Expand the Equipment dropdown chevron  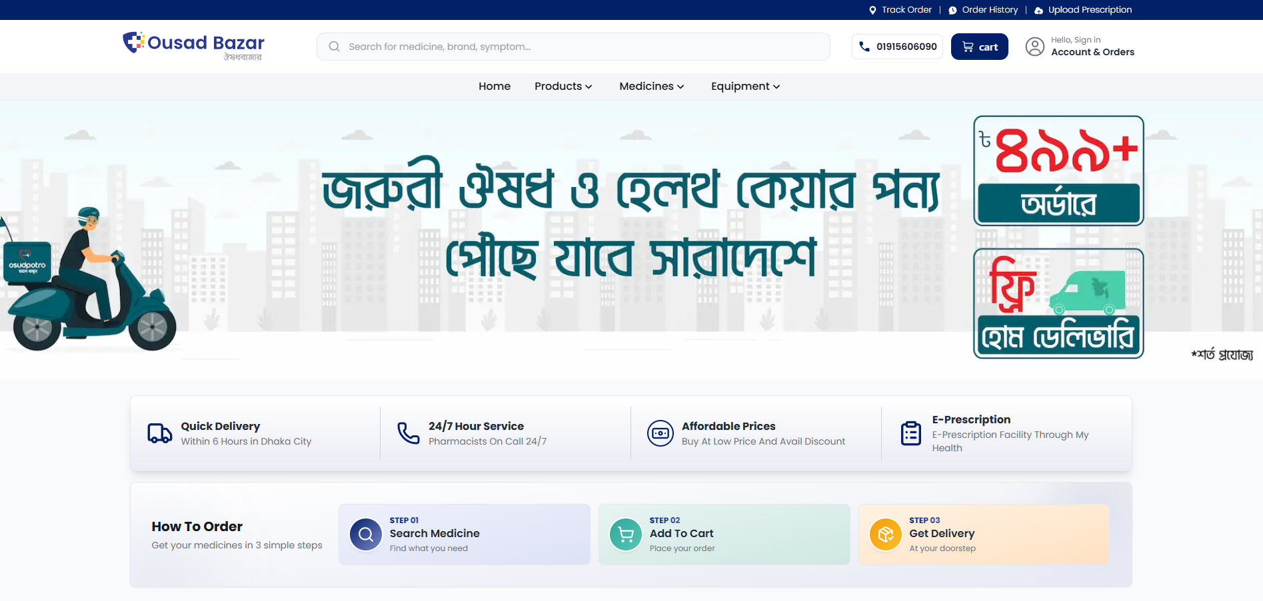tap(776, 87)
